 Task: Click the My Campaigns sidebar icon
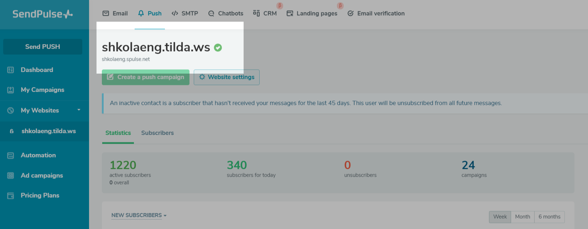(x=11, y=90)
